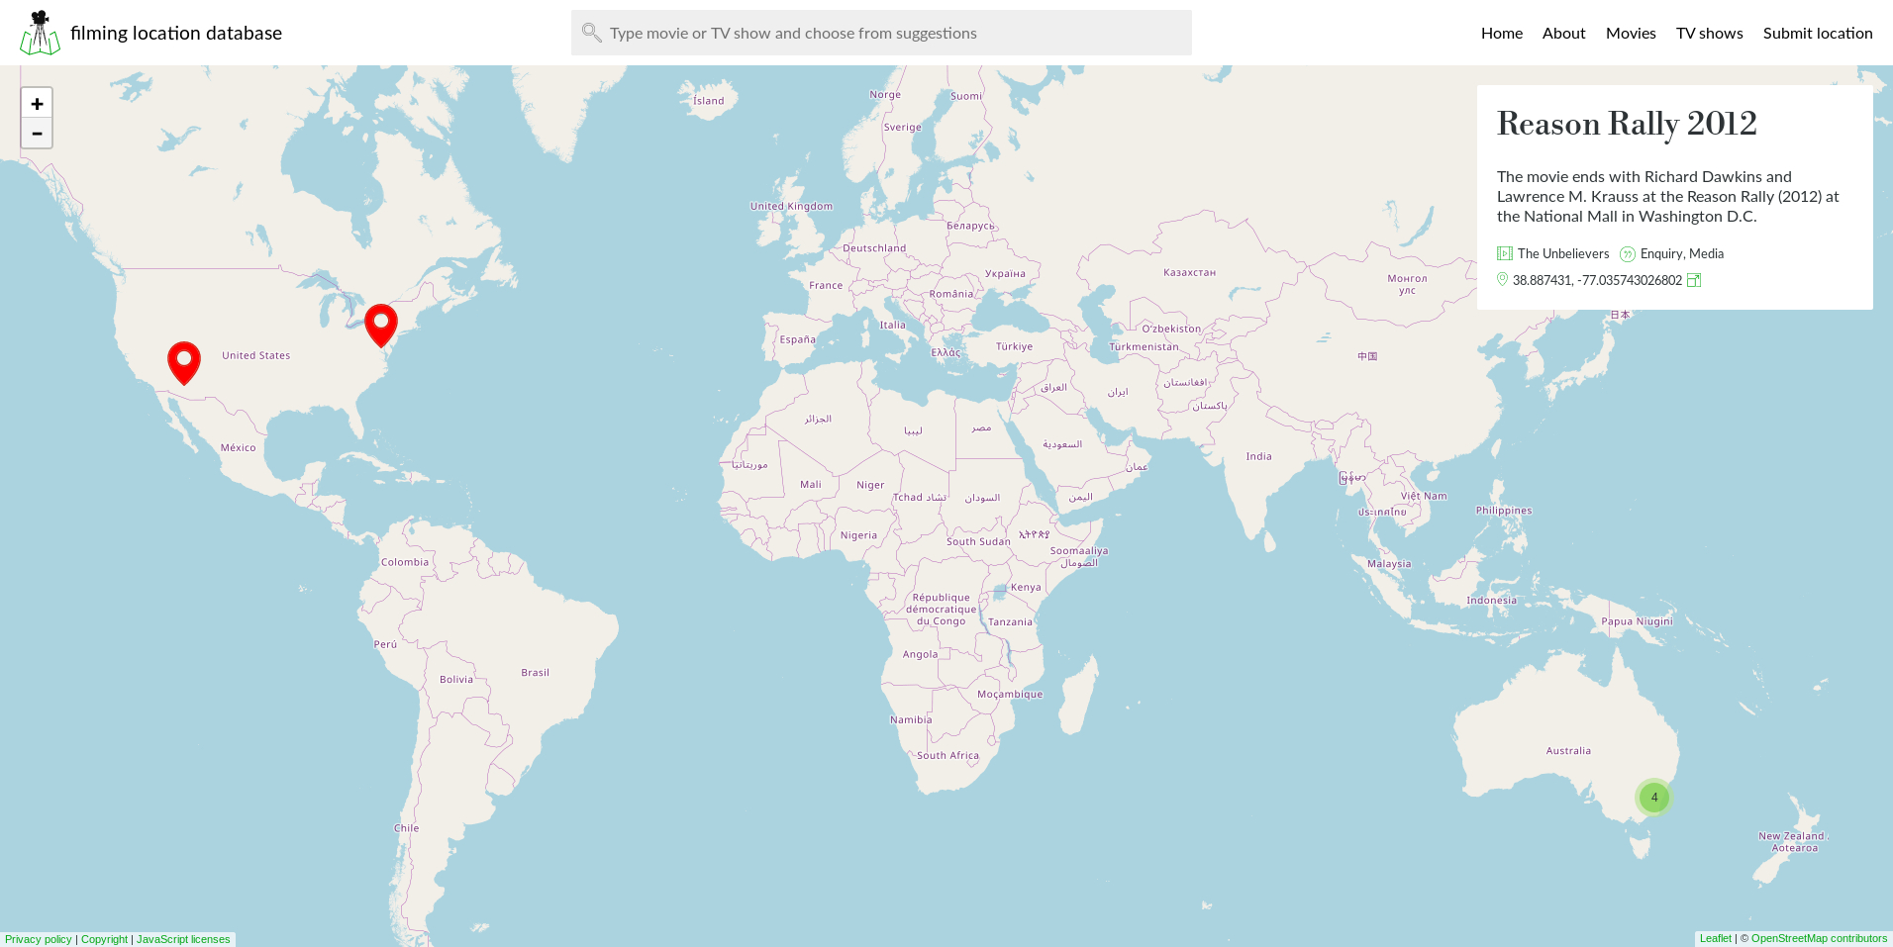Zoom in using the map plus button

click(x=37, y=103)
